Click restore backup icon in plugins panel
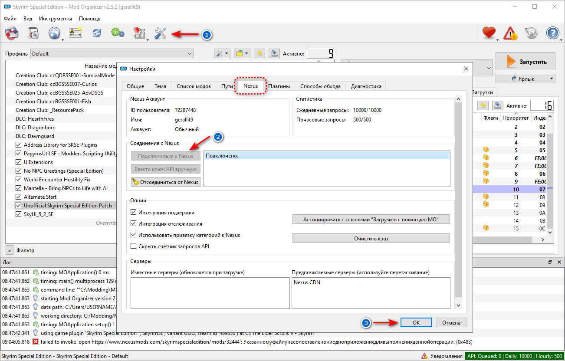This screenshot has width=565, height=361. click(483, 105)
